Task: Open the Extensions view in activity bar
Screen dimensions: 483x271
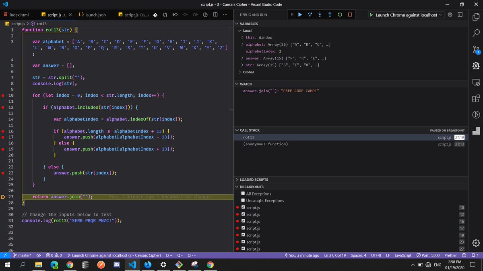Action: pyautogui.click(x=476, y=98)
